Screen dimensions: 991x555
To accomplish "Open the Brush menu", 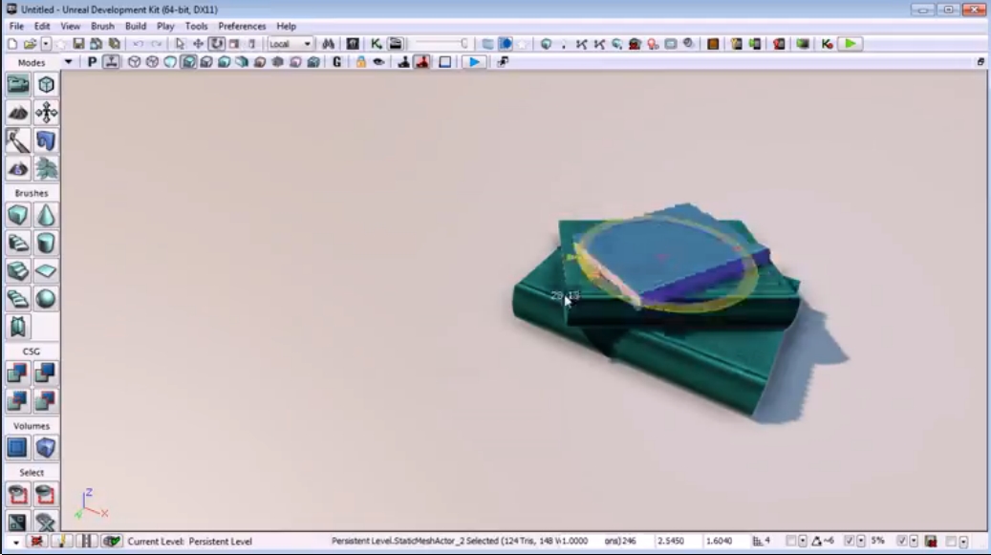I will click(102, 26).
